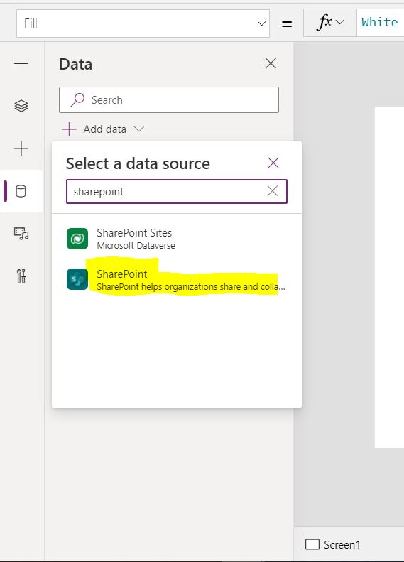Viewport: 404px width, 562px height.
Task: Open the Advanced tools icon in sidebar
Action: pyautogui.click(x=21, y=276)
